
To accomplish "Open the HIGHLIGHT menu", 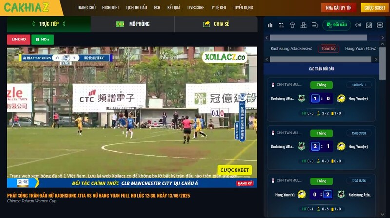I will tap(111, 8).
